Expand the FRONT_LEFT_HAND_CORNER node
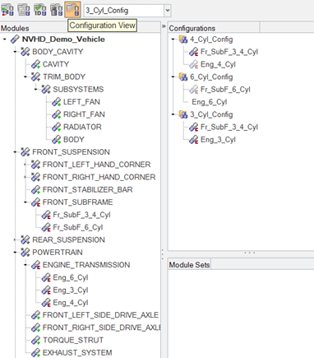 [x=25, y=165]
